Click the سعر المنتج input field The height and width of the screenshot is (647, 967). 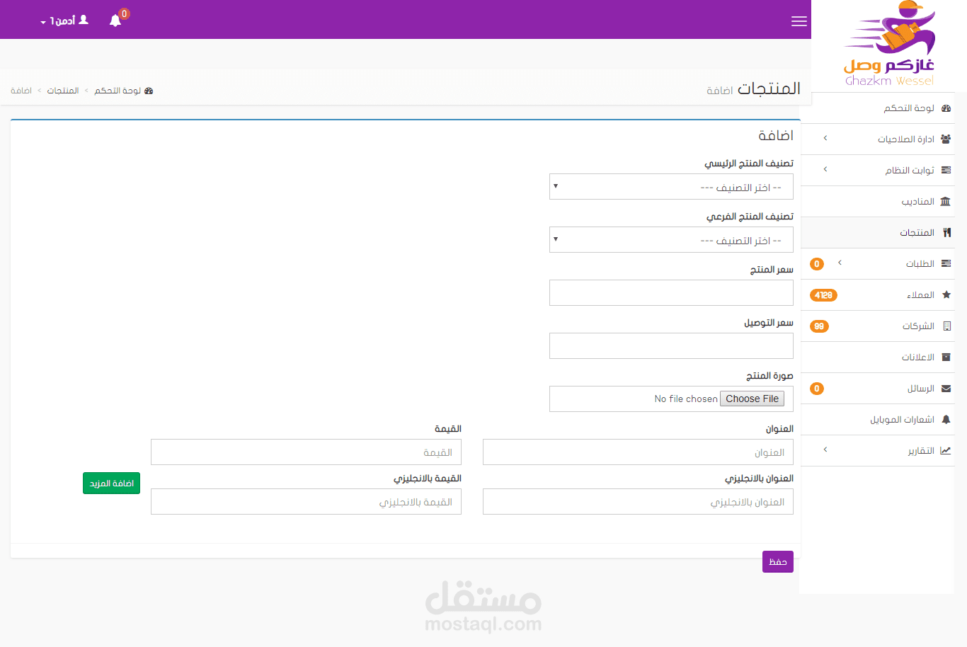tap(671, 293)
